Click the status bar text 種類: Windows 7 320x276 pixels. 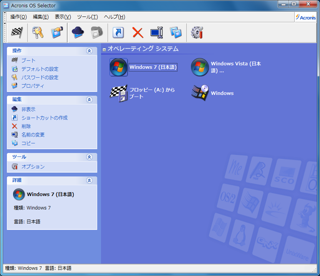(x=23, y=268)
